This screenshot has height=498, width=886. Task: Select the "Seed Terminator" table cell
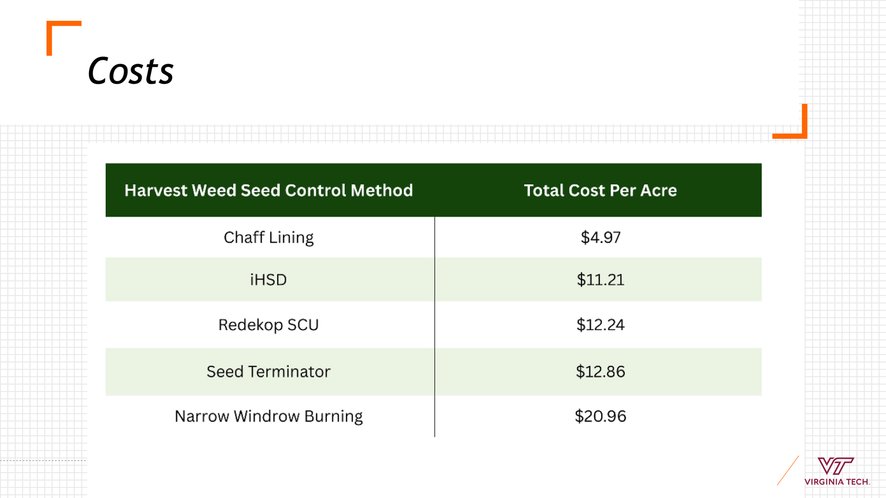click(269, 372)
